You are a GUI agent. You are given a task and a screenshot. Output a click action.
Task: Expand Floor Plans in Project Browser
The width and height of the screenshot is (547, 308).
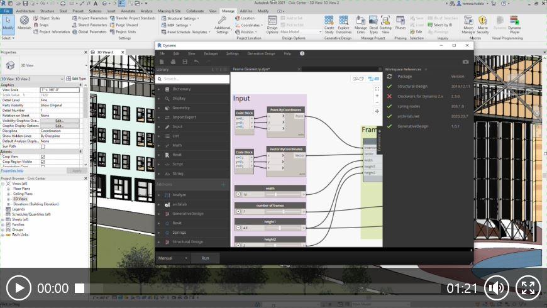pyautogui.click(x=8, y=189)
